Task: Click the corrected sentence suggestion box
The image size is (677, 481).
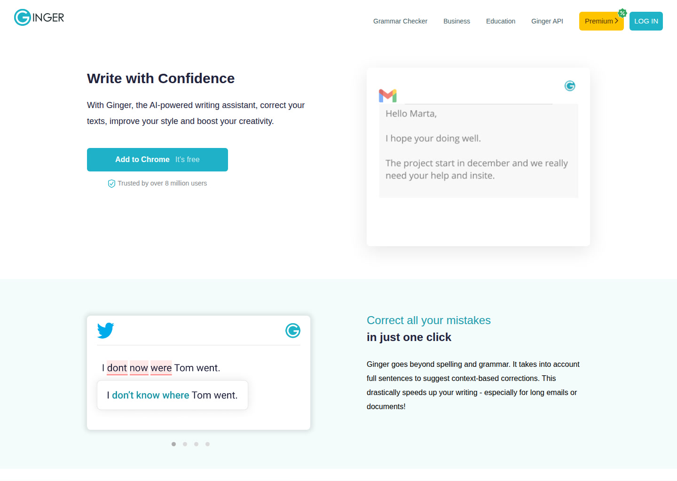Action: [x=173, y=395]
